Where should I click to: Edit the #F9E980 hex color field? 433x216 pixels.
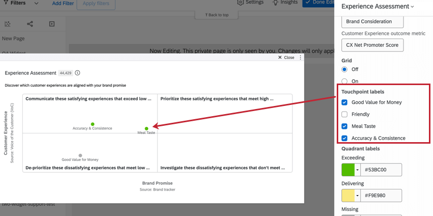[381, 196]
